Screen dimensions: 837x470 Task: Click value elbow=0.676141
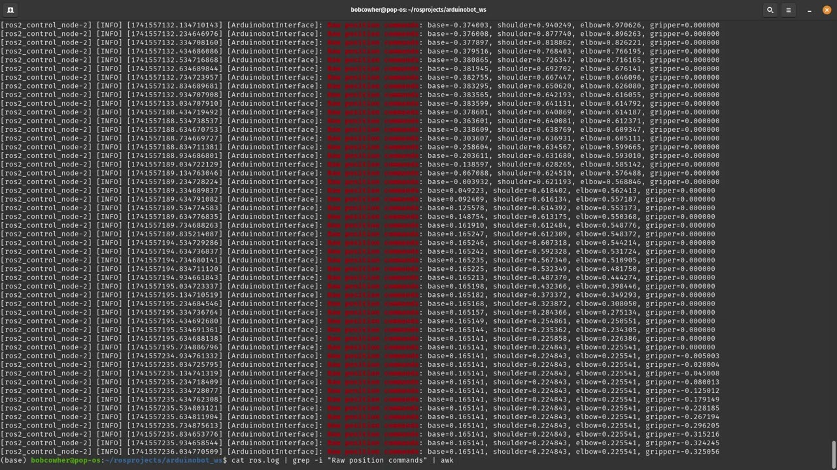[x=611, y=69]
